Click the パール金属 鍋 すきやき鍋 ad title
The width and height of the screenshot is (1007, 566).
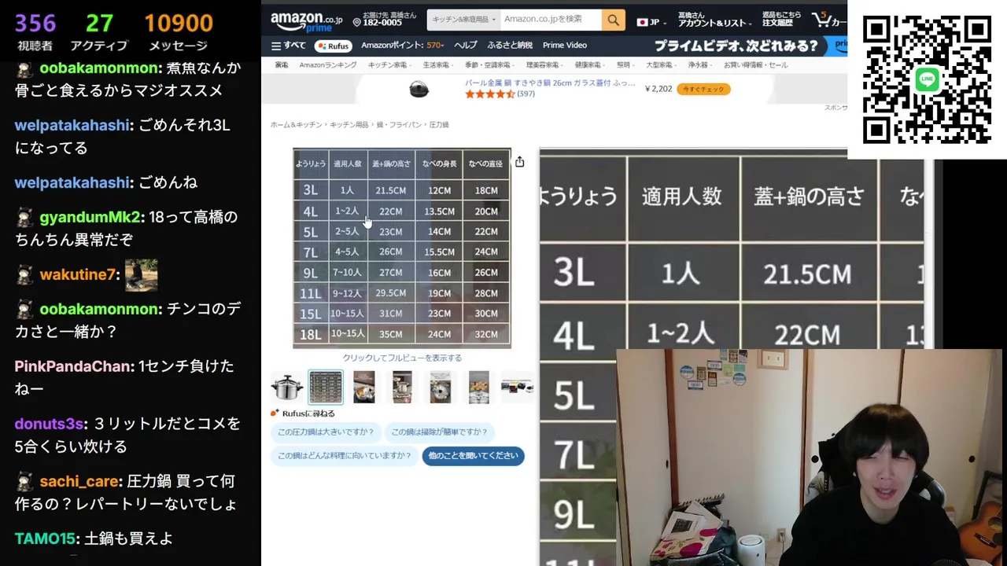[x=550, y=83]
